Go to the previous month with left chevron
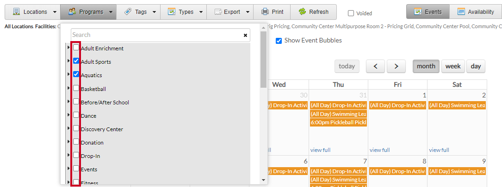Viewport: 502px width, 187px height. [x=376, y=66]
